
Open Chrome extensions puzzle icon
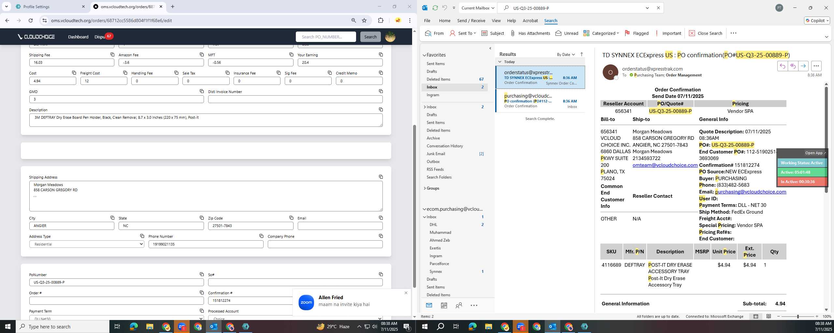tap(381, 20)
